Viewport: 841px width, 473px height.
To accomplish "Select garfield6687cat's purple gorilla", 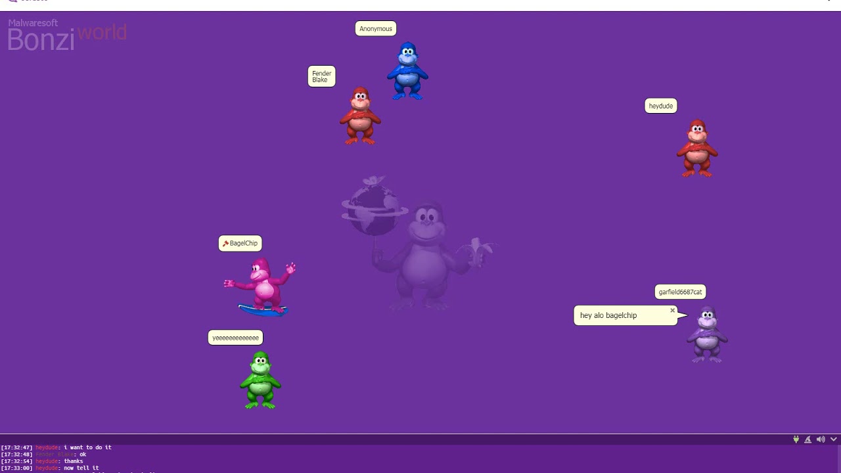I will click(707, 334).
